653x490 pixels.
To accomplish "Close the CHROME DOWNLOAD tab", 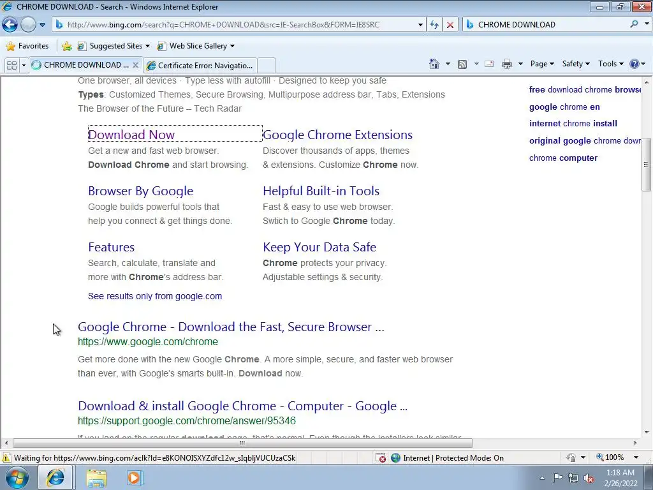I will tap(135, 65).
